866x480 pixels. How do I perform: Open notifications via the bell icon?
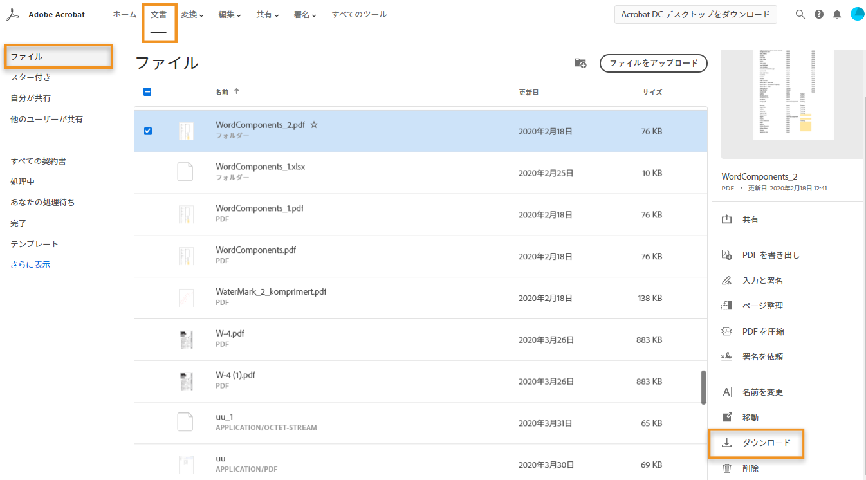pyautogui.click(x=837, y=14)
